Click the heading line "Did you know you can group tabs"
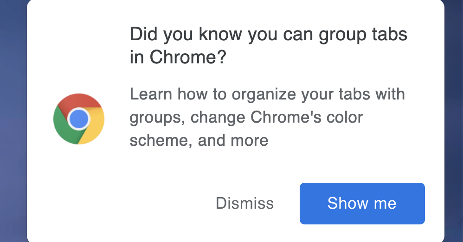The image size is (463, 242). coord(268,35)
